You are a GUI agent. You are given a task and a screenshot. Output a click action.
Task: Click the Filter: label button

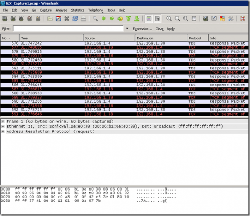6,29
